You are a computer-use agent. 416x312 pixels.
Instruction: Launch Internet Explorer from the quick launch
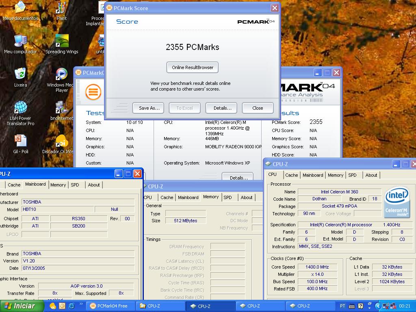pyautogui.click(x=71, y=306)
